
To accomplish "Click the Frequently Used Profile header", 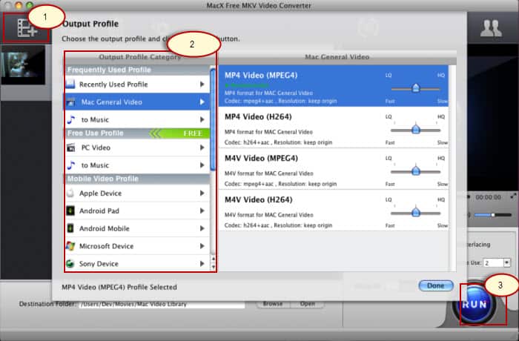I will [137, 70].
